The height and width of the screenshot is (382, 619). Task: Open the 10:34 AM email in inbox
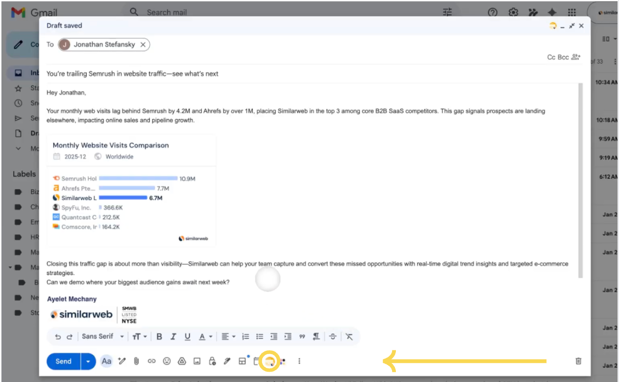coord(606,83)
